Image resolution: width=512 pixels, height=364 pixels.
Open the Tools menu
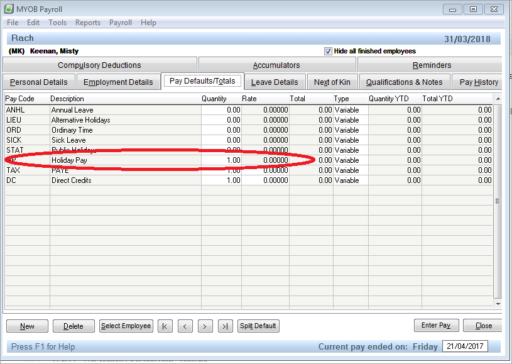pos(57,23)
